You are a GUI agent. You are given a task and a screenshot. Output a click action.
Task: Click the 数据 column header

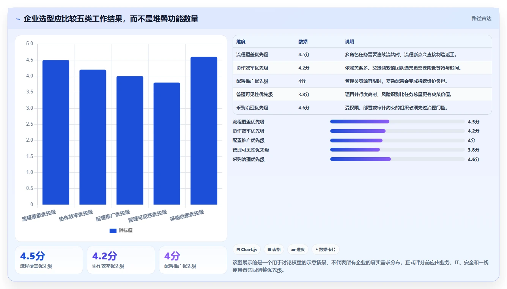point(303,42)
